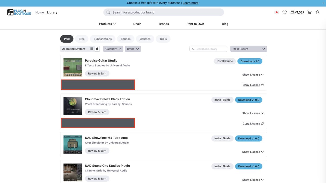Viewport: 326px width, 183px height.
Task: Expand Show License for Cloudmax Breeze
Action: (x=253, y=113)
